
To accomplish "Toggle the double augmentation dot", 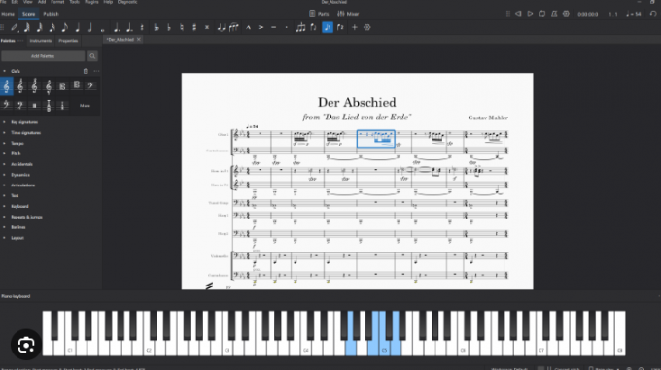I will (x=129, y=28).
